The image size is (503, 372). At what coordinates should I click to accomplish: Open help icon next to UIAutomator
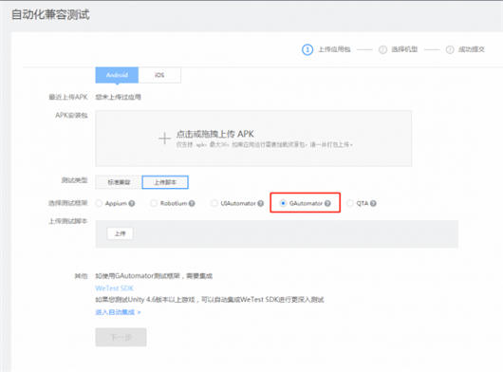click(x=260, y=203)
